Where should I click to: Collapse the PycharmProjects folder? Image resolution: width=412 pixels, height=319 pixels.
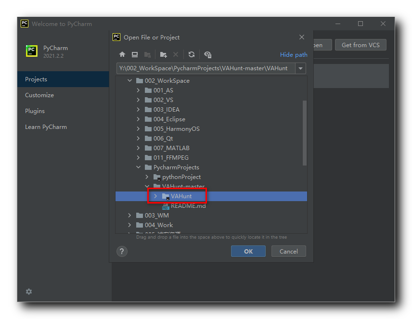coord(138,167)
